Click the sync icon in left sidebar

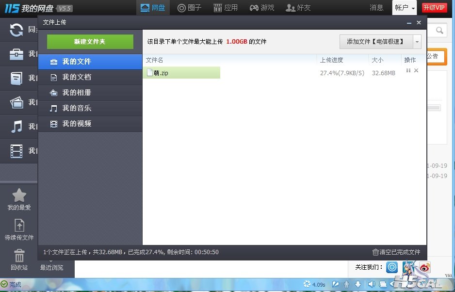(x=16, y=30)
